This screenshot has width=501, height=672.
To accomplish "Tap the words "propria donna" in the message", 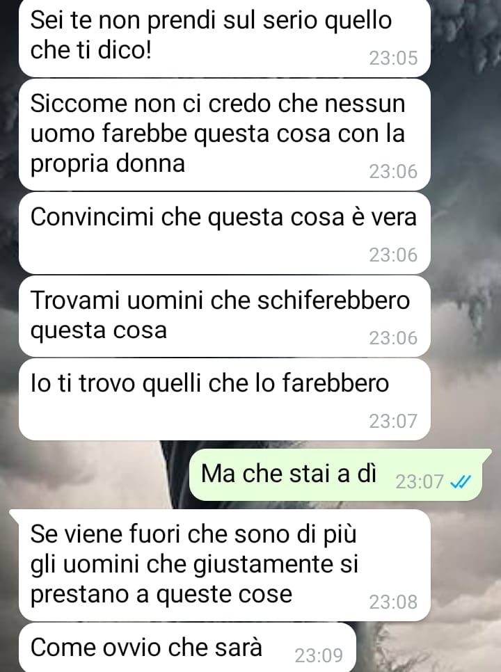I will (108, 164).
